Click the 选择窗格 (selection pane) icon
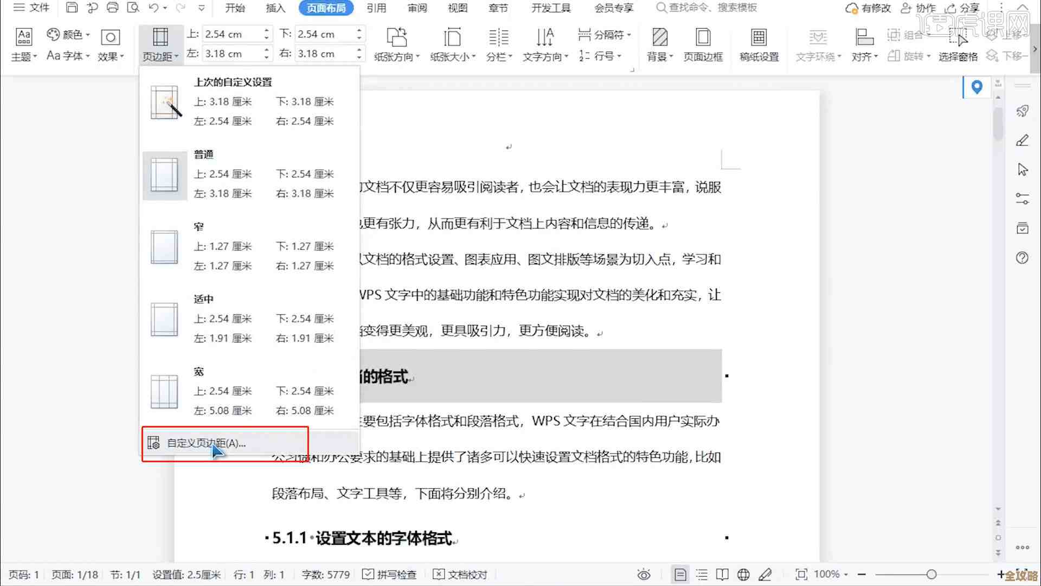This screenshot has height=586, width=1041. (958, 57)
